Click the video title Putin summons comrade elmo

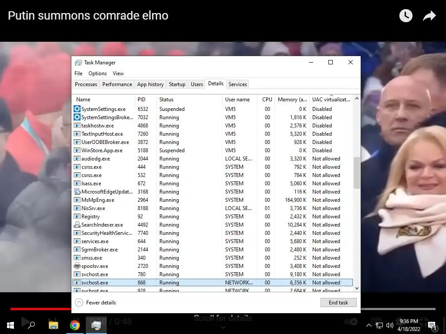click(88, 15)
